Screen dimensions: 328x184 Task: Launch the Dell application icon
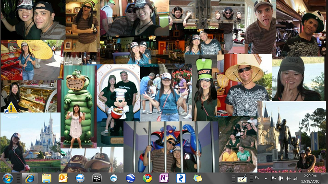(80, 178)
